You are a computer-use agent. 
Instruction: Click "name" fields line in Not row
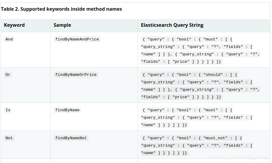pos(164,153)
